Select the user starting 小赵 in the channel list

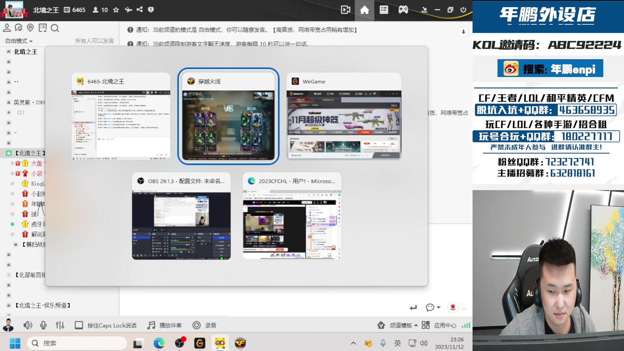point(38,194)
